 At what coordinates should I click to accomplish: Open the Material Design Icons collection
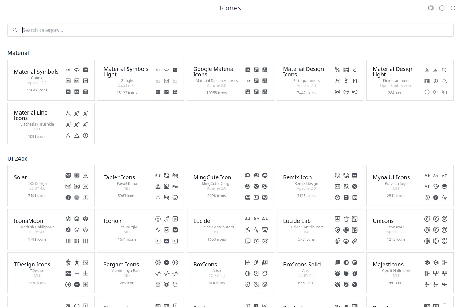tap(320, 80)
